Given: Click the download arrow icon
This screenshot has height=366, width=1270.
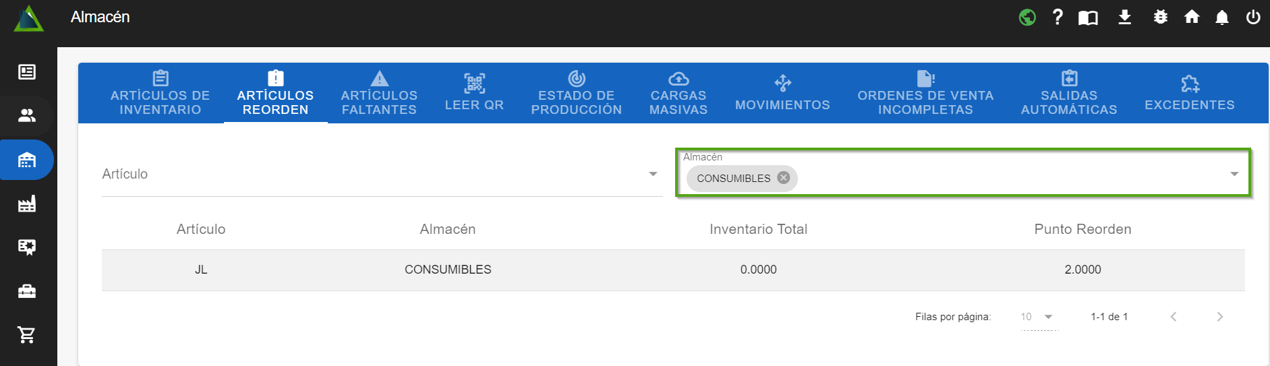Looking at the screenshot, I should coord(1124,18).
